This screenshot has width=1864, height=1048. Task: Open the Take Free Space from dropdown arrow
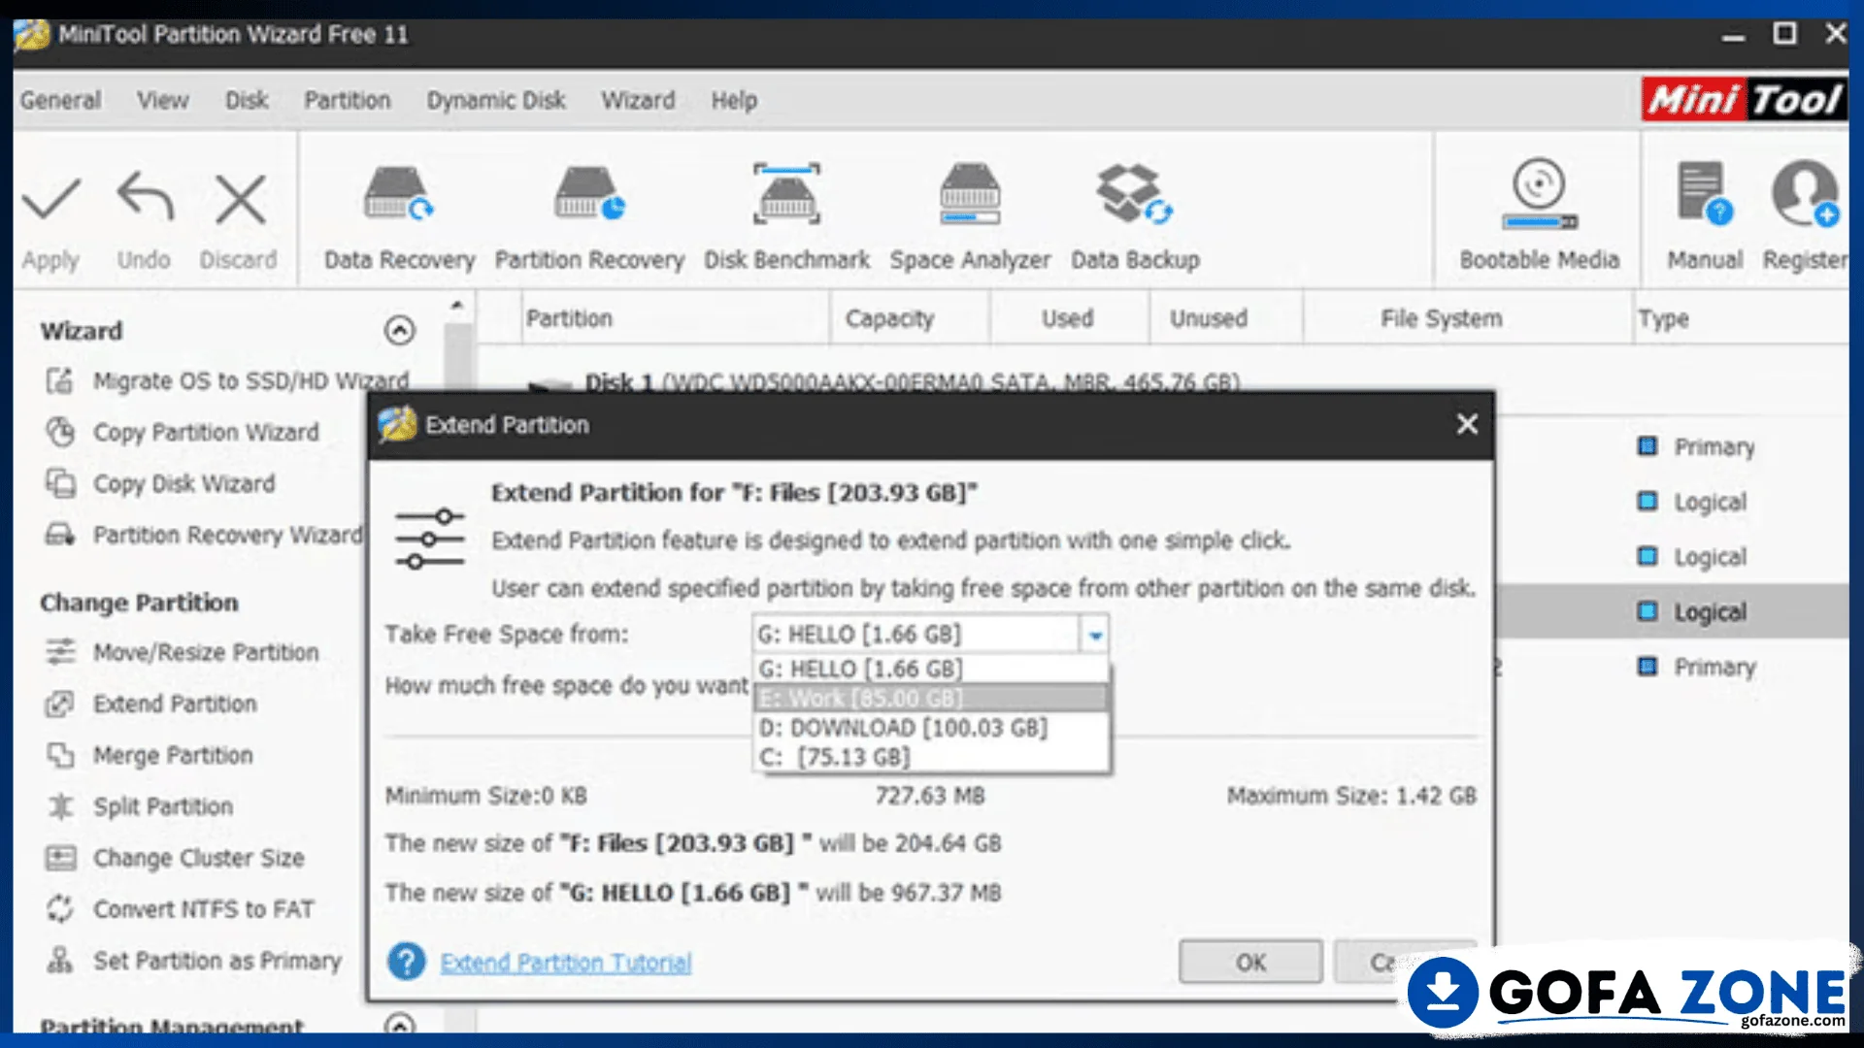click(1095, 636)
